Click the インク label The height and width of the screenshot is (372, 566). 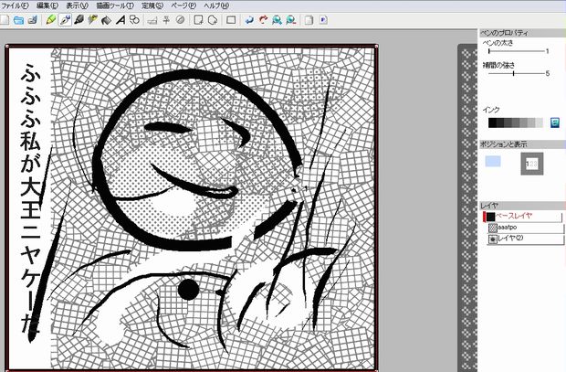pyautogui.click(x=491, y=110)
